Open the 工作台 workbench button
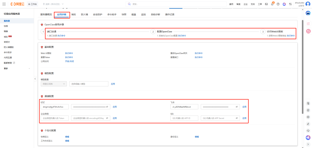 point(32,4)
